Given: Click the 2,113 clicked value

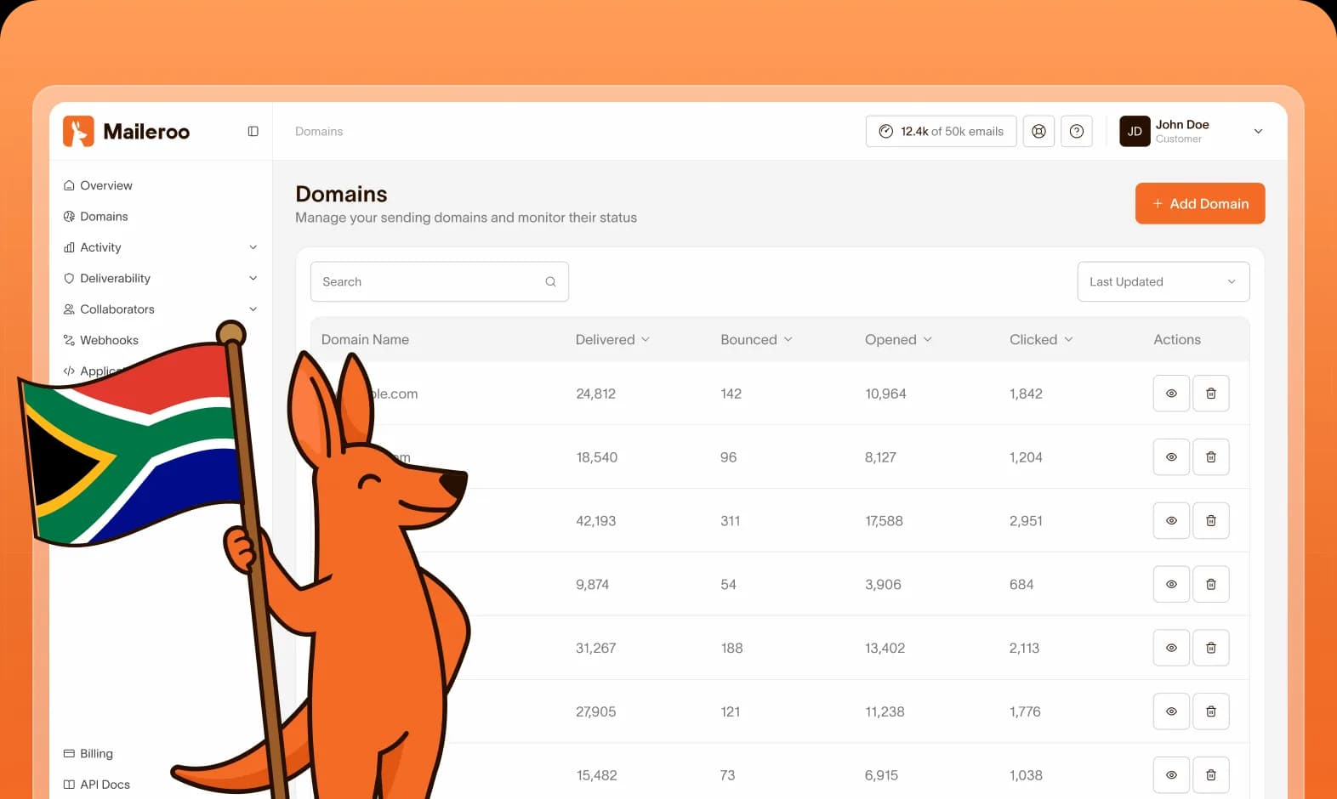Looking at the screenshot, I should (1024, 648).
